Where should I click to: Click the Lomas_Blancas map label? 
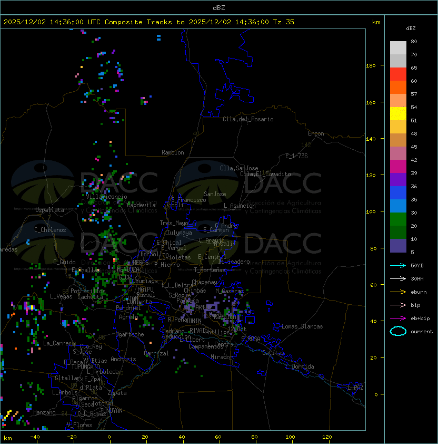click(x=302, y=326)
